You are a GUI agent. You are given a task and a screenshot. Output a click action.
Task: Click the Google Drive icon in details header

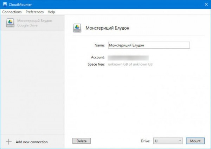click(x=77, y=28)
